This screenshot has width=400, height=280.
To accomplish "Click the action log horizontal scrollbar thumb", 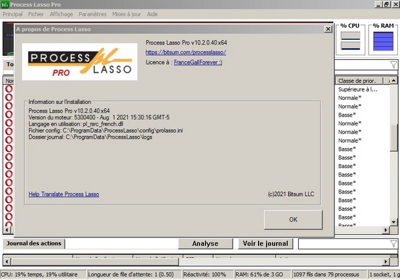I will point(95,261).
